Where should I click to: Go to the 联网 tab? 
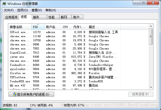pyautogui.click(x=65, y=17)
